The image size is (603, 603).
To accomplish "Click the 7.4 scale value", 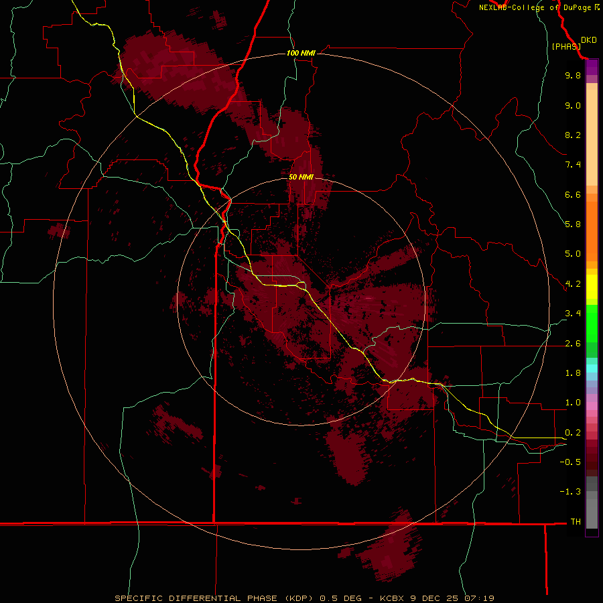I will [573, 165].
